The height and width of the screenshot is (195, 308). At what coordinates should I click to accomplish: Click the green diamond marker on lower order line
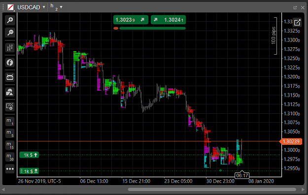click(220, 170)
